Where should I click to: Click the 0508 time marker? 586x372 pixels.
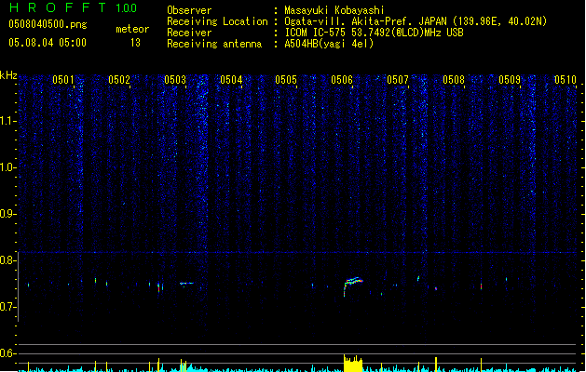(x=454, y=80)
